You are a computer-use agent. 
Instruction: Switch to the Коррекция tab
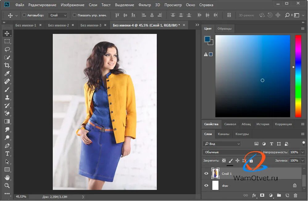click(x=283, y=124)
